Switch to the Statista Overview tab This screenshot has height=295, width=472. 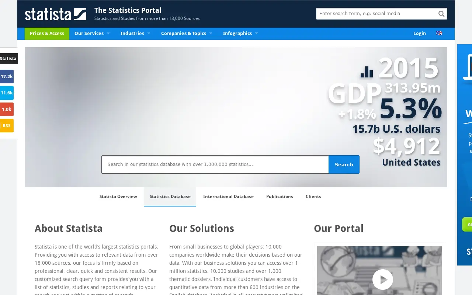tap(118, 197)
